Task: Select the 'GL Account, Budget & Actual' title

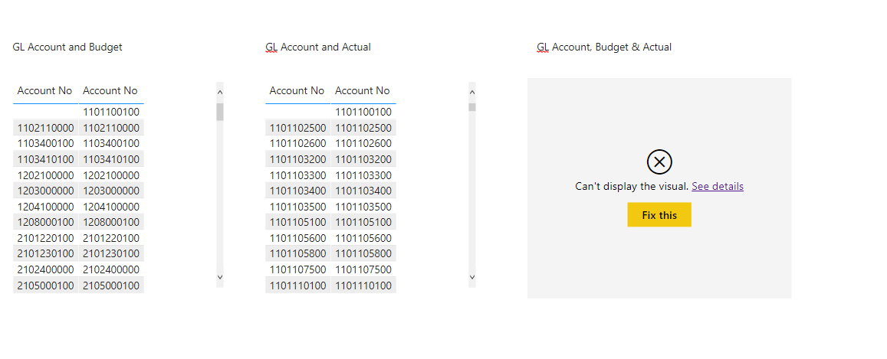Action: tap(604, 47)
